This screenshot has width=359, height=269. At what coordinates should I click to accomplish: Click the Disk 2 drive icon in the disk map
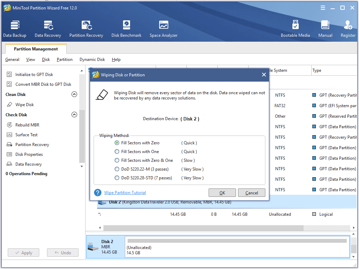click(x=93, y=247)
